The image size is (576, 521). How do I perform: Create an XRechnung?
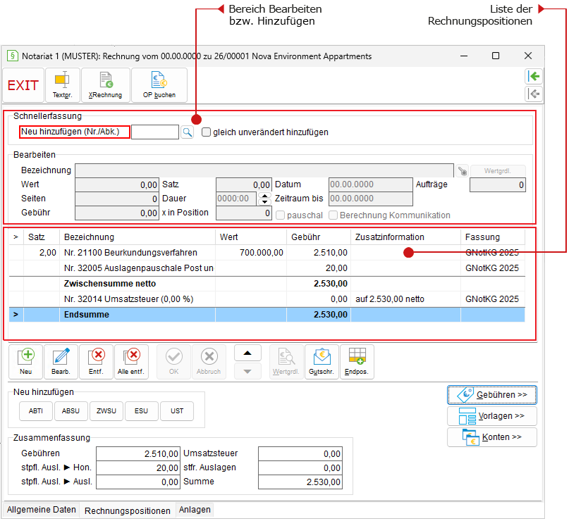point(106,85)
